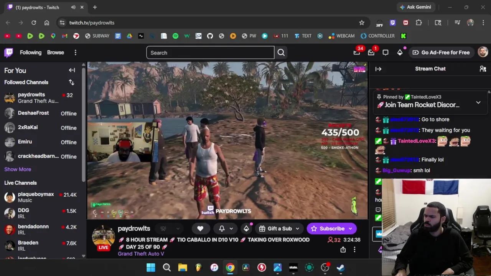Open the Google Maps bookmark icon

click(53, 36)
